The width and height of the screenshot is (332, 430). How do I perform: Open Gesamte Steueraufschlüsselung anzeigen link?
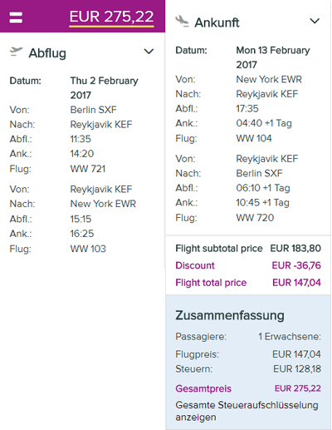tap(247, 411)
